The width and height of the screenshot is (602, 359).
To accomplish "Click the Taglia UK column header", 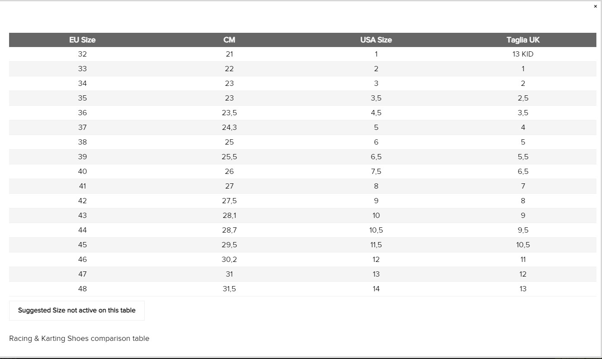I will click(x=523, y=40).
